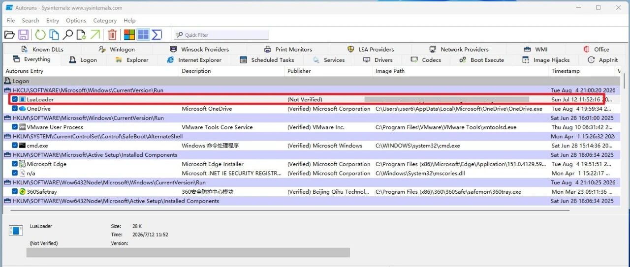Switch to the WMI tab
630x267 pixels.
[535, 49]
